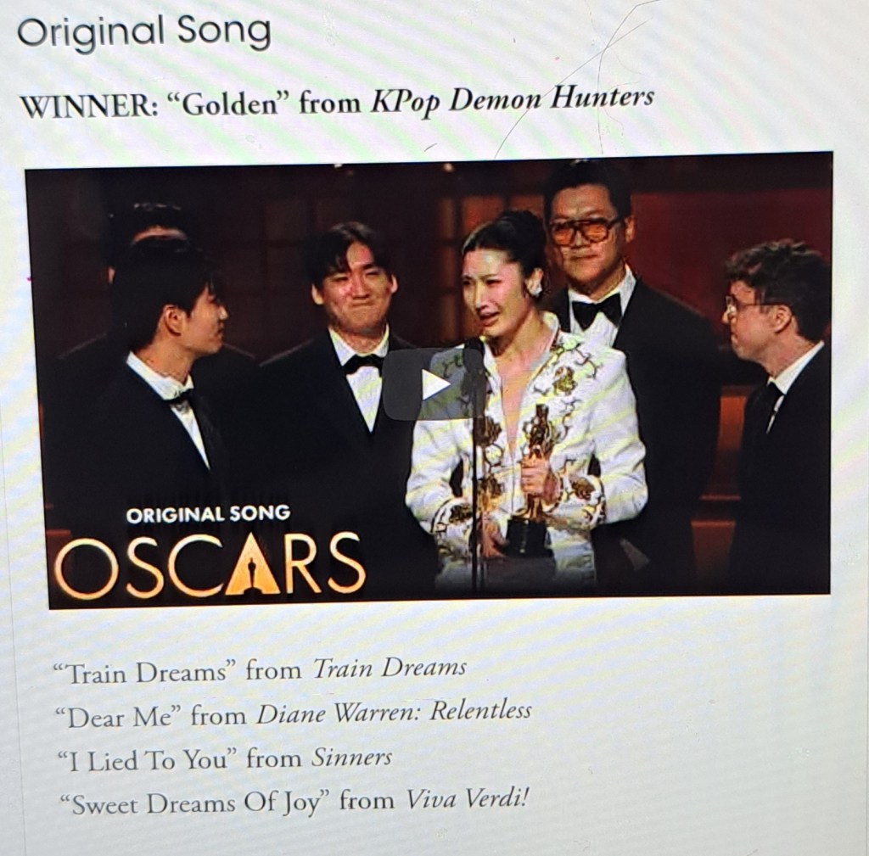869x856 pixels.
Task: Open the italic Train Dreams film title
Action: [x=390, y=669]
